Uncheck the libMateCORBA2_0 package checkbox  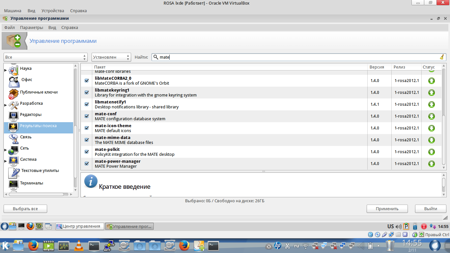tap(87, 81)
